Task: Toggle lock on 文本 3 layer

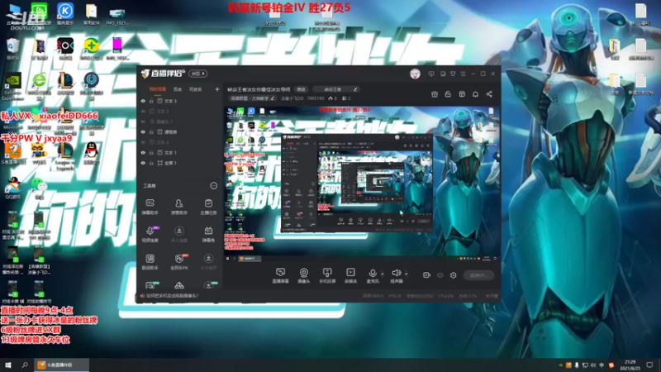Action: (151, 101)
